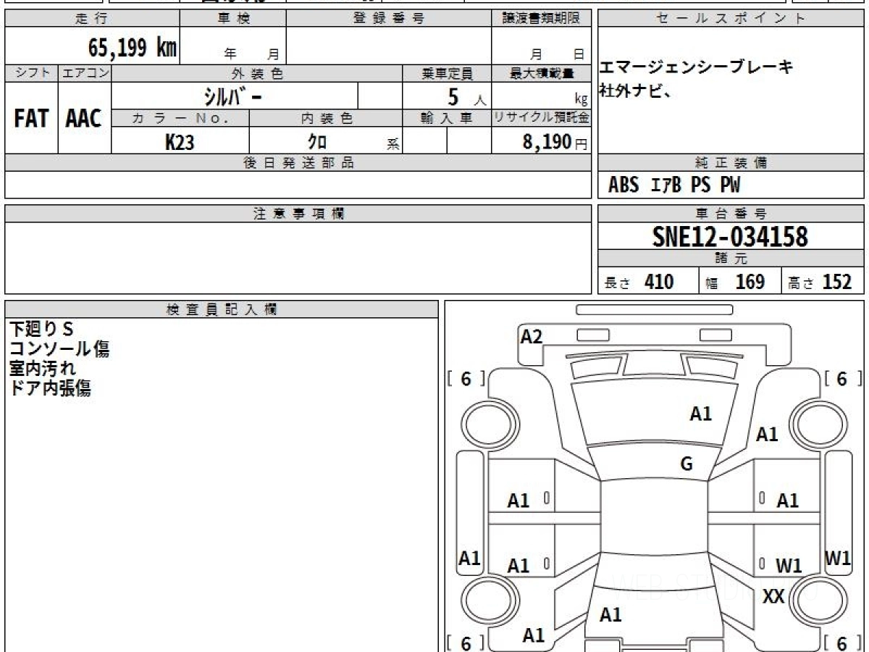Select the width value 169

(x=750, y=282)
